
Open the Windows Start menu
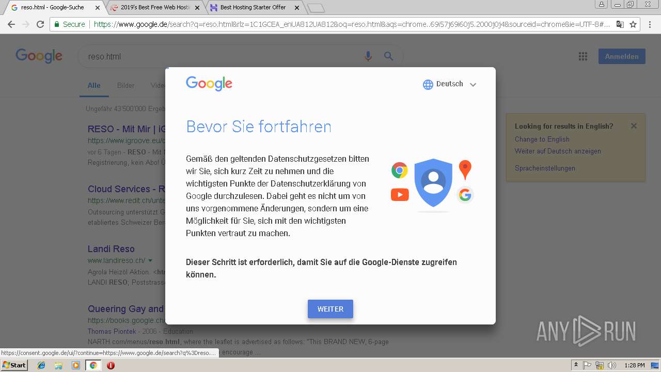pos(14,365)
